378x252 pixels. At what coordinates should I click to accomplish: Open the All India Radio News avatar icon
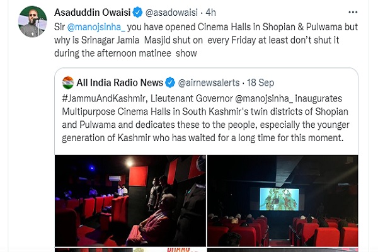coord(68,83)
